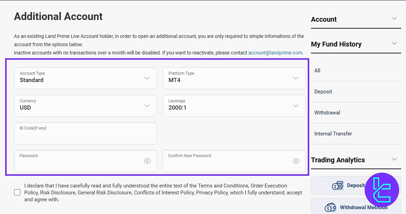Image resolution: width=406 pixels, height=214 pixels.
Task: Open the Account Type dropdown
Action: (x=85, y=78)
